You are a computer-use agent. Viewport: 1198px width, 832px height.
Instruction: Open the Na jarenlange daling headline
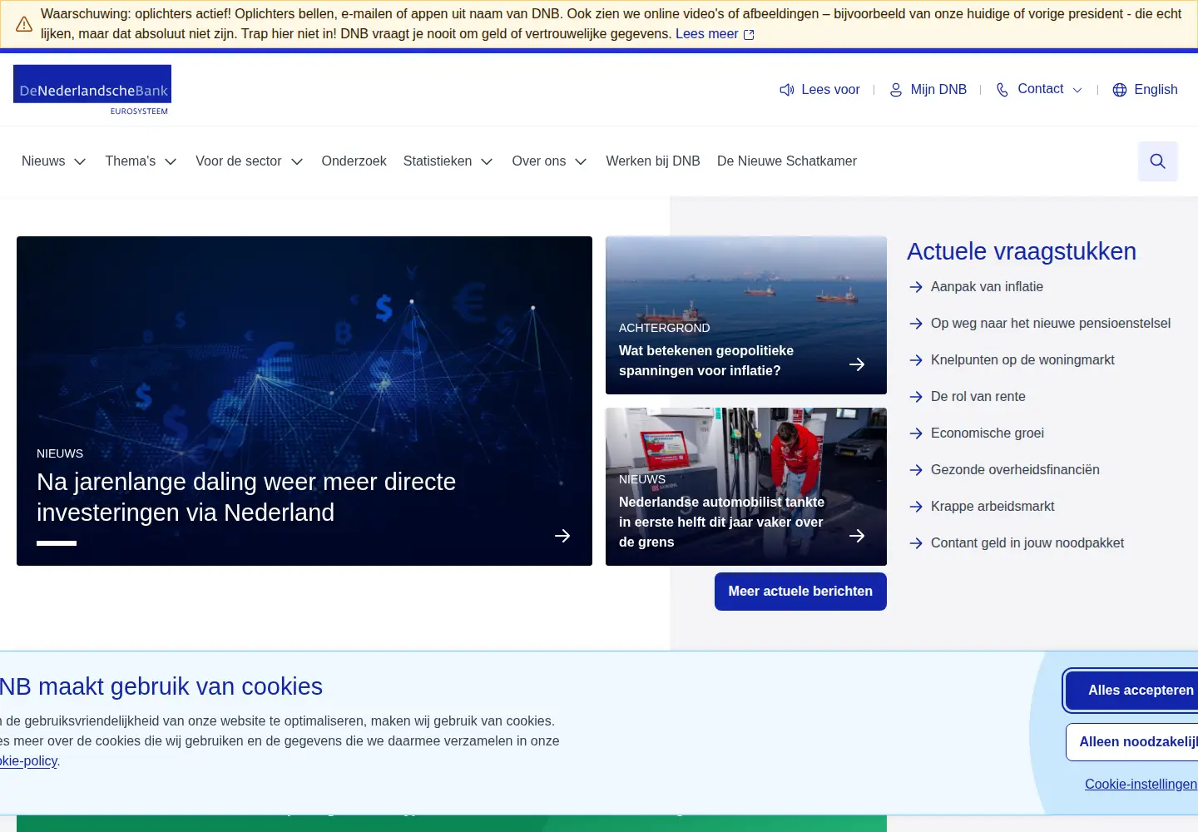[246, 497]
